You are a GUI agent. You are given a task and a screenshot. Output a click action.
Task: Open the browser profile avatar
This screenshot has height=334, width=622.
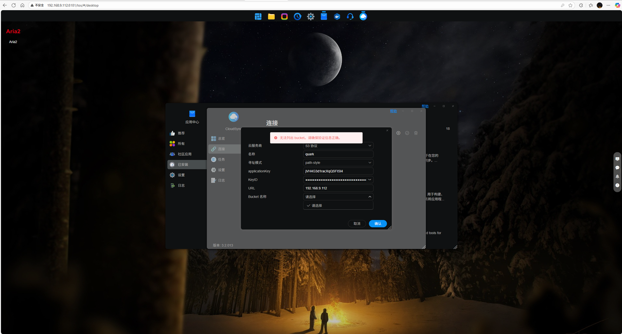[600, 5]
